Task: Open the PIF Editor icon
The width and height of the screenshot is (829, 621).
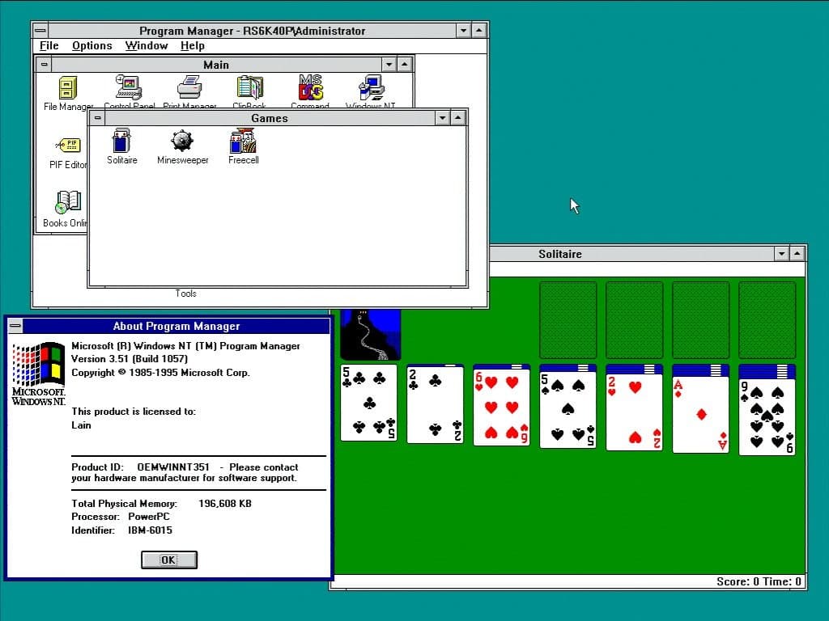Action: 68,146
